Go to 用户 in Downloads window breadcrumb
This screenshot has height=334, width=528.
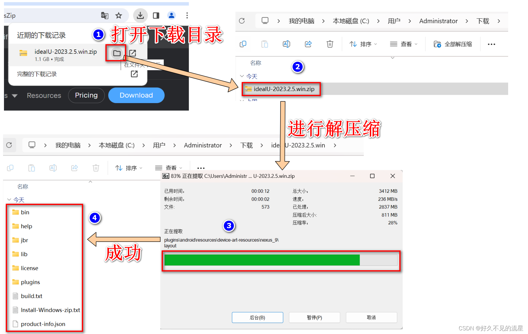pos(394,21)
